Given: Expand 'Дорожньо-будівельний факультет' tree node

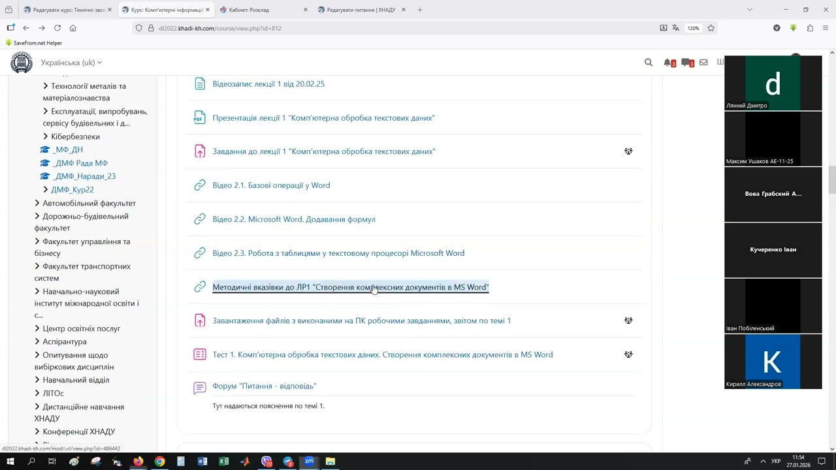Looking at the screenshot, I should click(x=37, y=216).
